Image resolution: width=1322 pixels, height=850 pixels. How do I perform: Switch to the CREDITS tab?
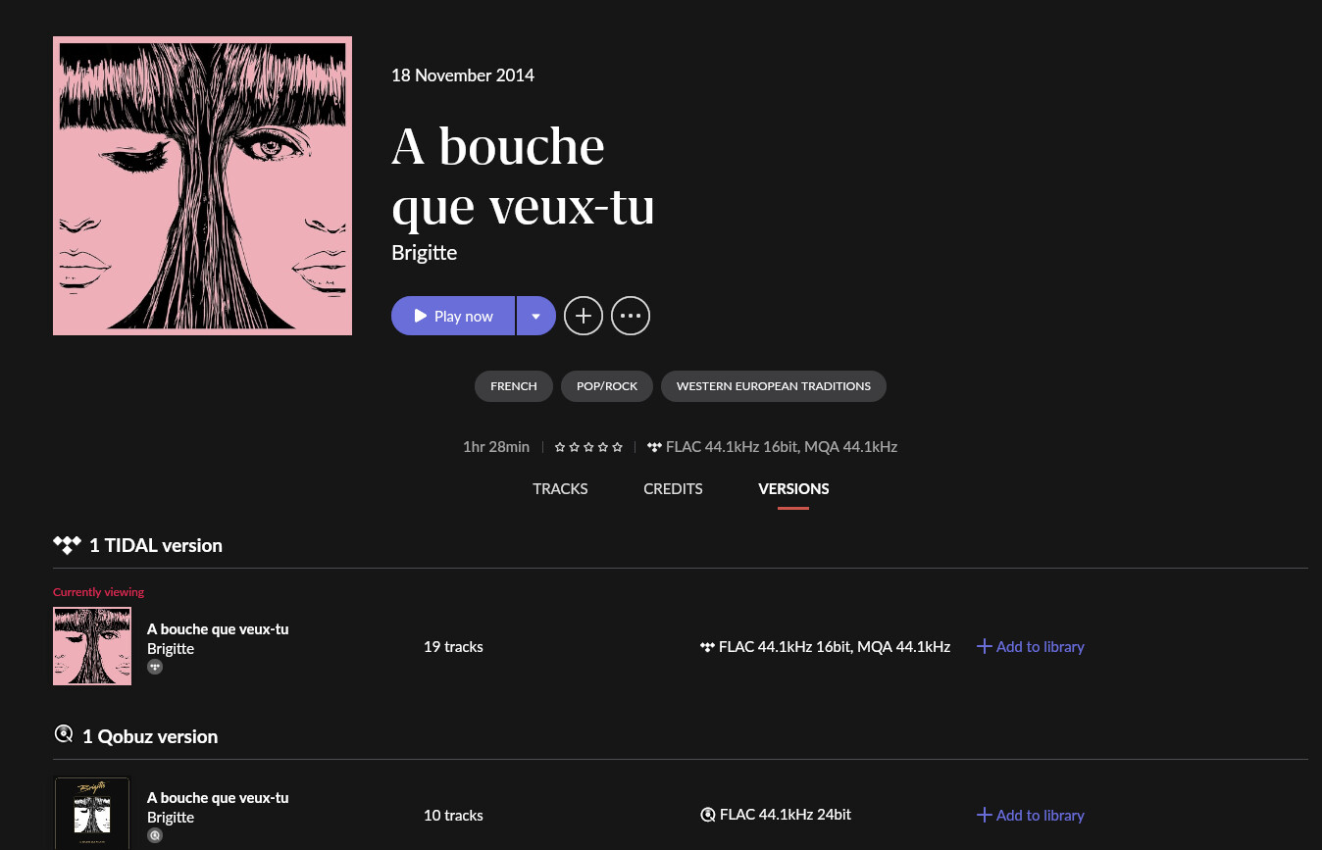673,488
